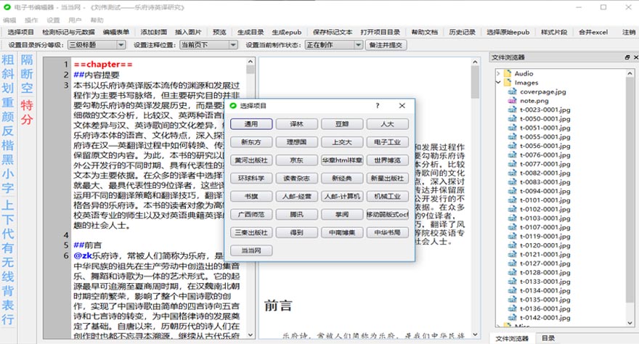
Task: Click the dialog's question mark help icon
Action: point(377,106)
